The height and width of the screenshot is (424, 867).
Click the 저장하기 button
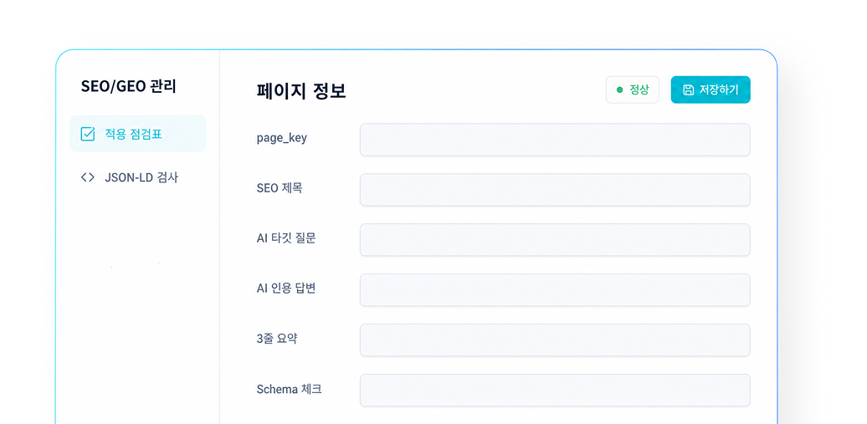(711, 89)
